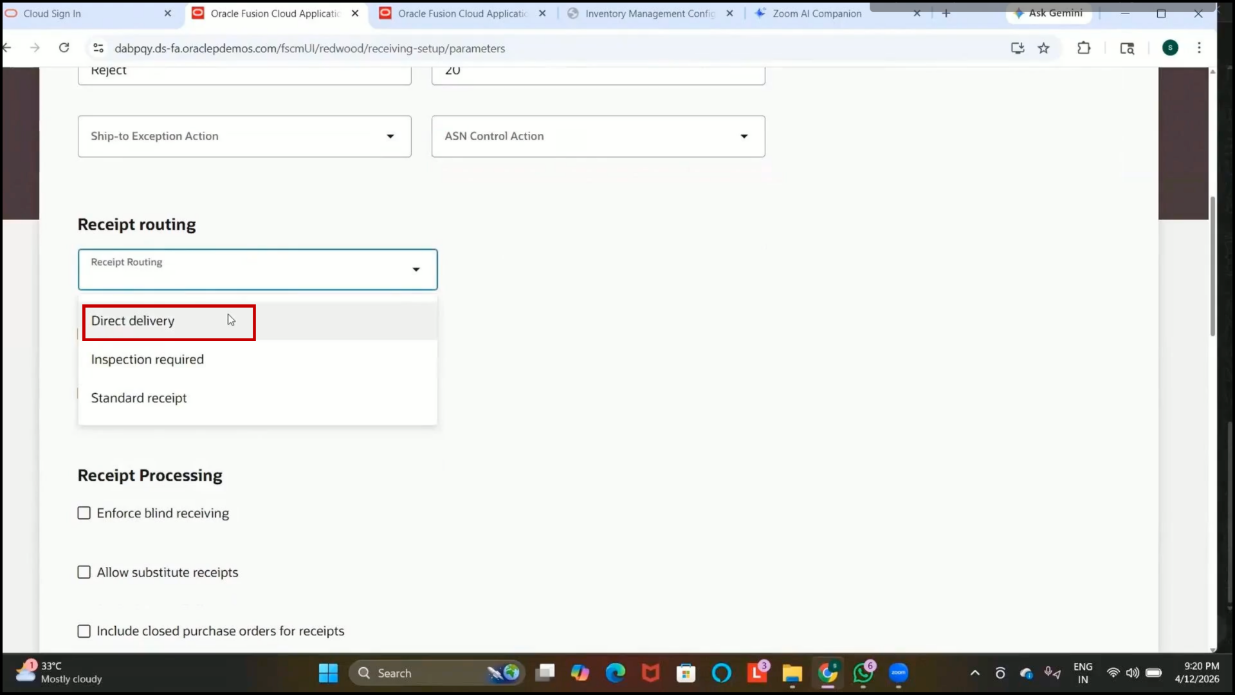Open tab search icon beside extensions

1127,48
